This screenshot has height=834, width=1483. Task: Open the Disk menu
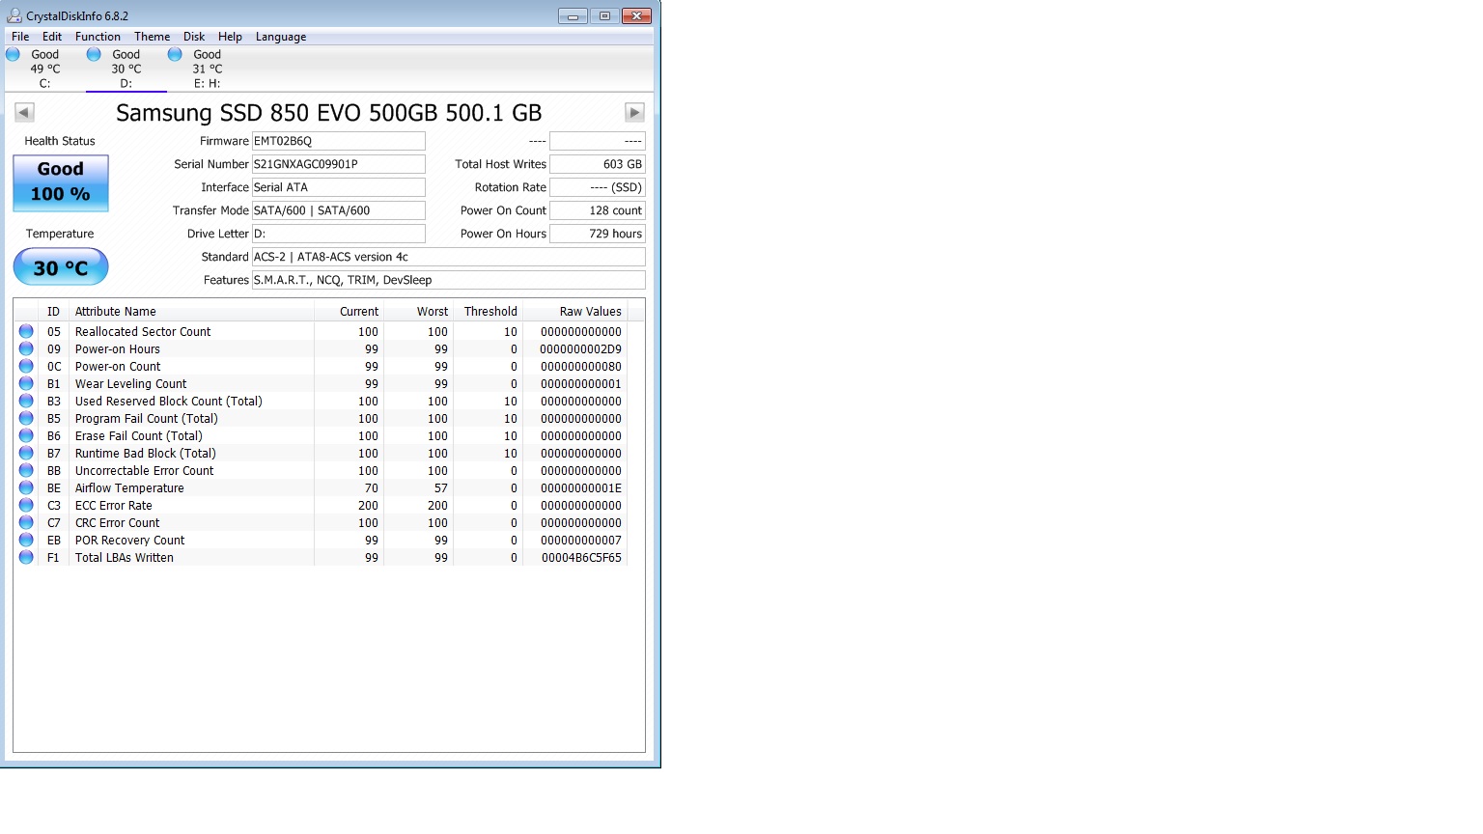pyautogui.click(x=194, y=37)
